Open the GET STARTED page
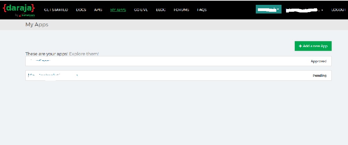 [x=56, y=10]
